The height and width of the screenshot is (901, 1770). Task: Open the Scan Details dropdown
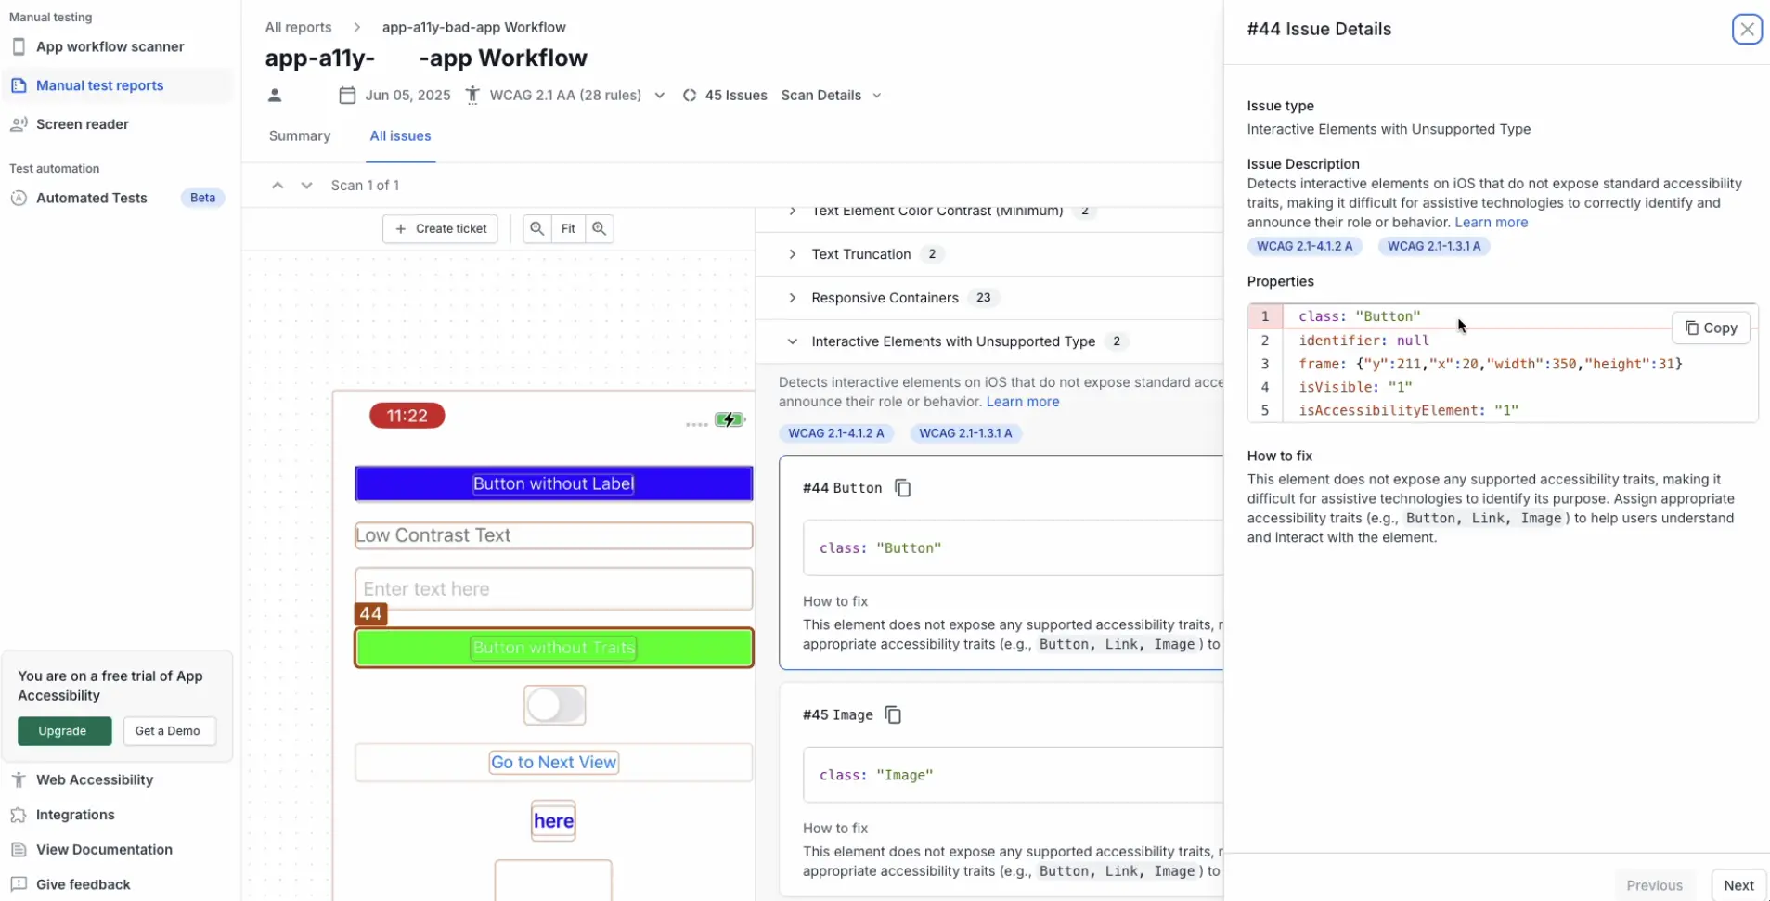(877, 95)
